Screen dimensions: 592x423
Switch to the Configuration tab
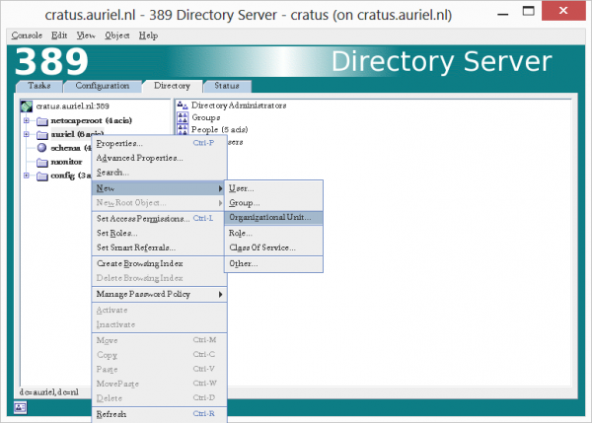[x=103, y=86]
